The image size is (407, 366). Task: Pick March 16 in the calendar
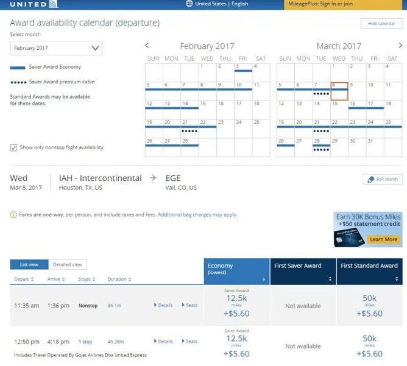click(x=357, y=110)
